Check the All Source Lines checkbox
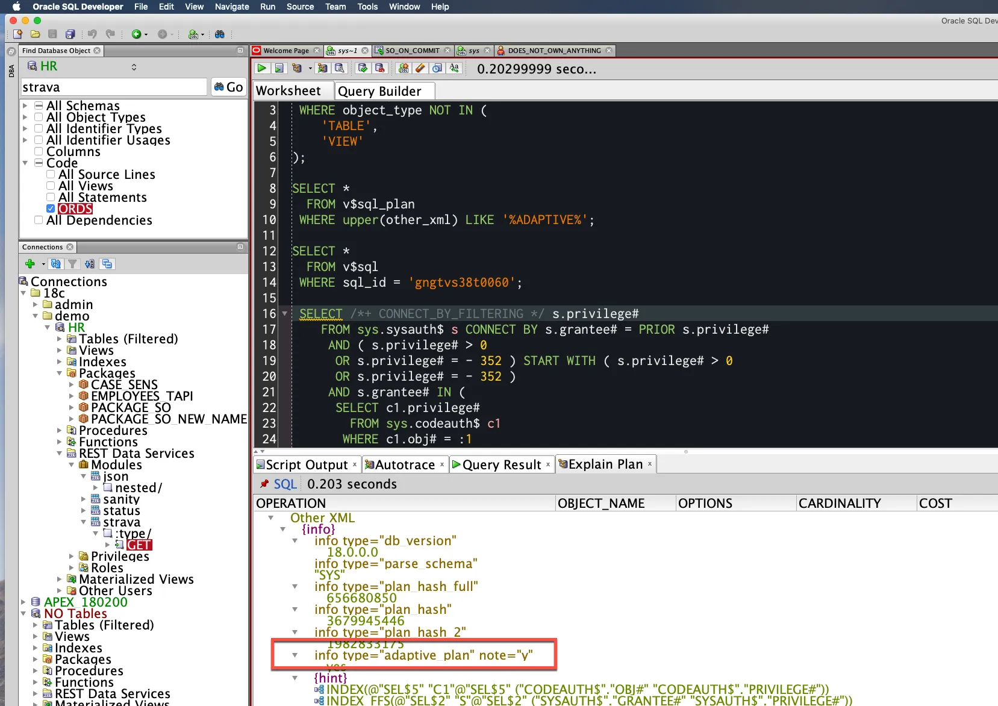Image resolution: width=998 pixels, height=706 pixels. click(51, 174)
